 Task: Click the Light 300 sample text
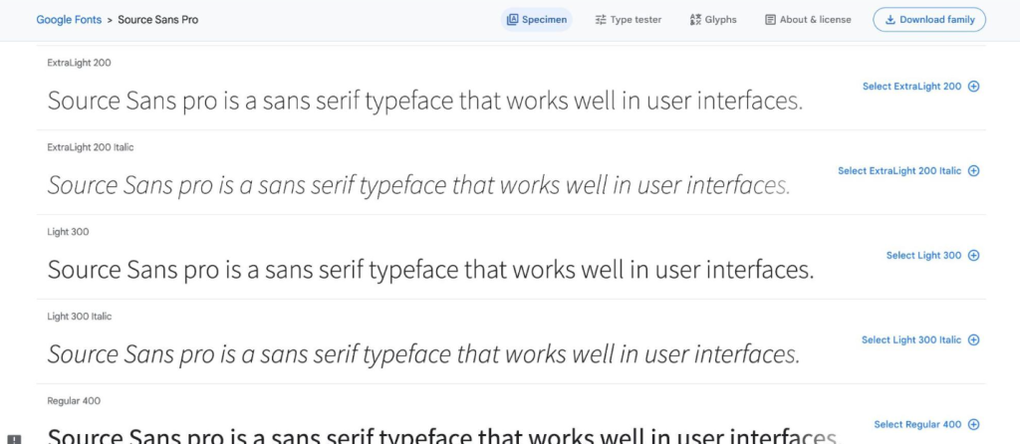tap(430, 270)
